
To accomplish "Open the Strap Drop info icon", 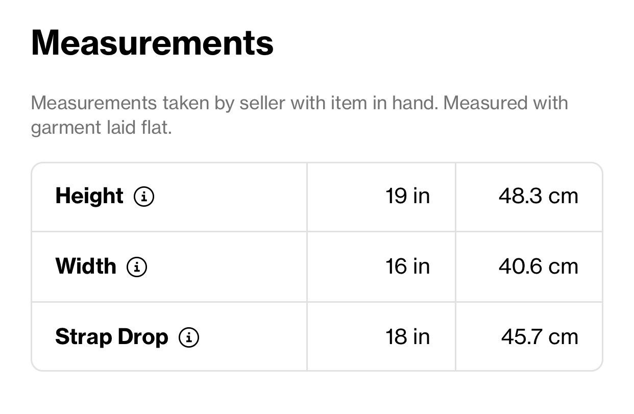I will (x=189, y=337).
